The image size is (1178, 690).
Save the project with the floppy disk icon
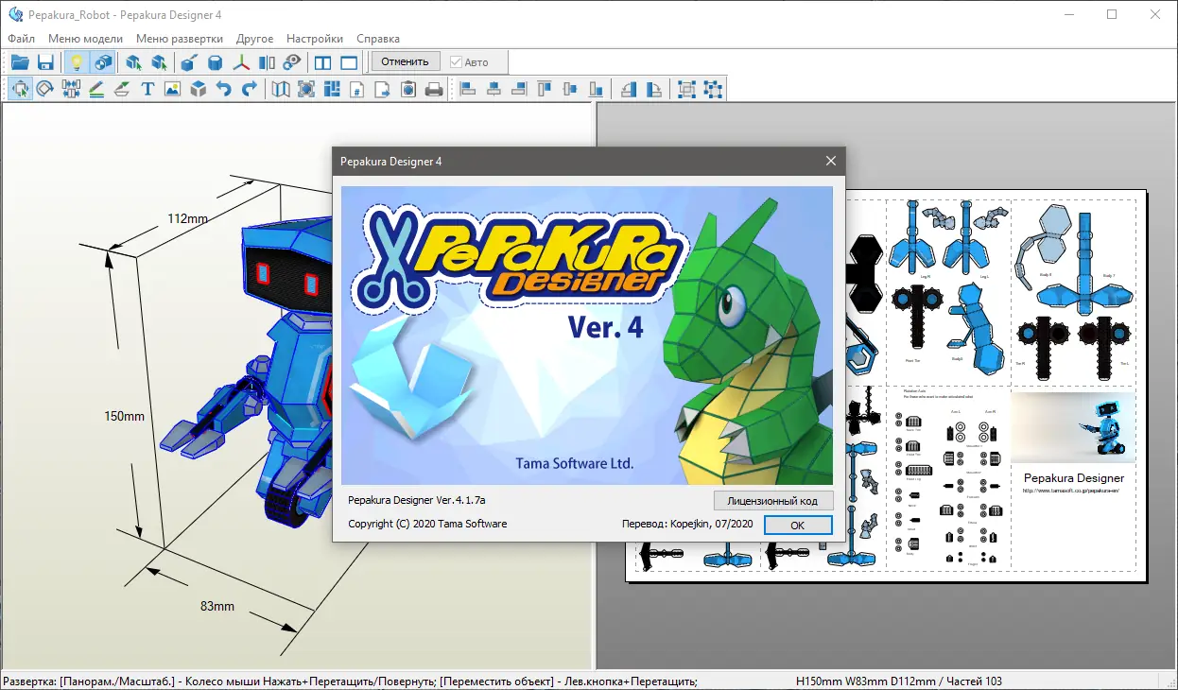[44, 62]
